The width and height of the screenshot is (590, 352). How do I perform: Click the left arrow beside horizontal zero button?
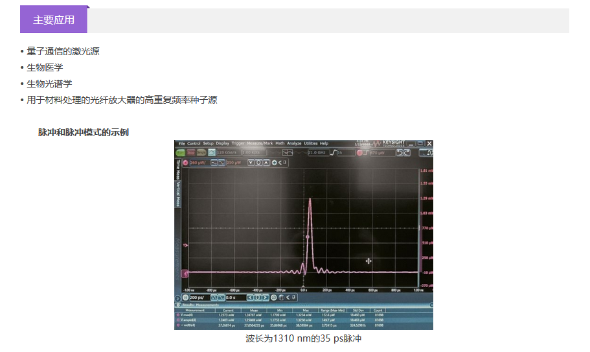(x=250, y=298)
